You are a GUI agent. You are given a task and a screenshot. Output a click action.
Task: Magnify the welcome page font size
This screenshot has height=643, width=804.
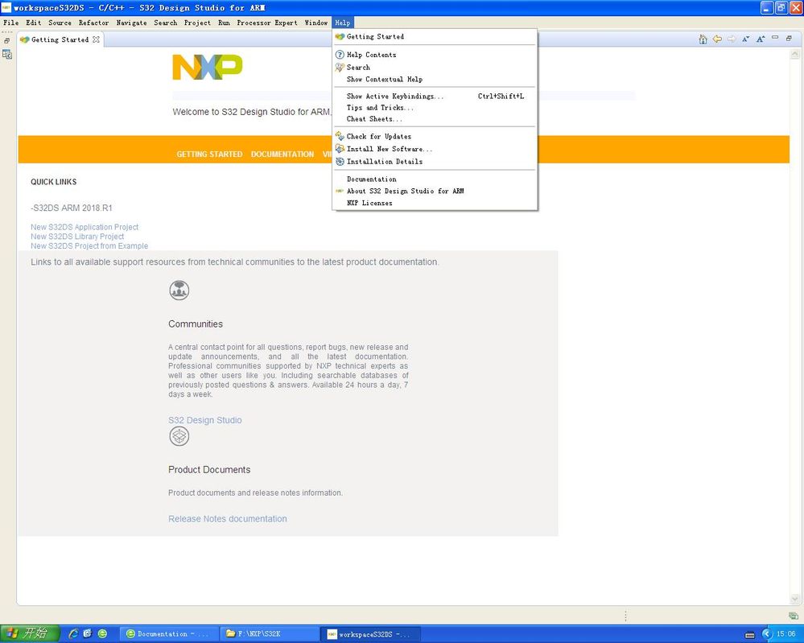[761, 39]
